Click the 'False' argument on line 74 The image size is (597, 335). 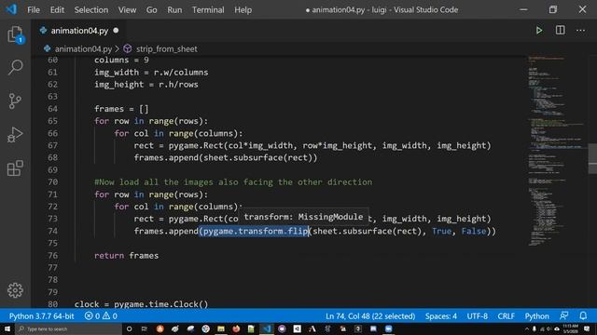click(x=474, y=231)
